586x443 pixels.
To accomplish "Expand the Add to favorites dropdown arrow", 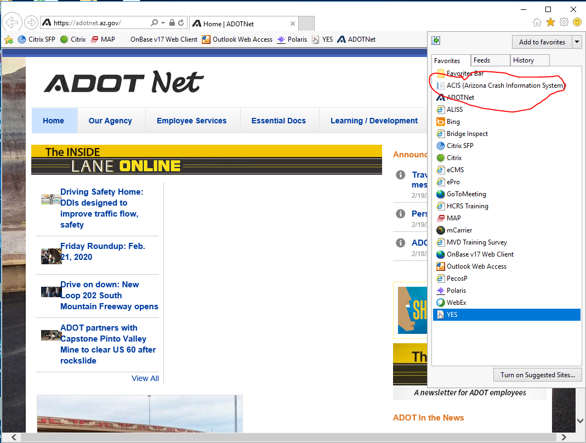I will pos(577,42).
